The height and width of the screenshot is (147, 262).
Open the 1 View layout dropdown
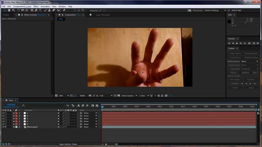(144, 96)
